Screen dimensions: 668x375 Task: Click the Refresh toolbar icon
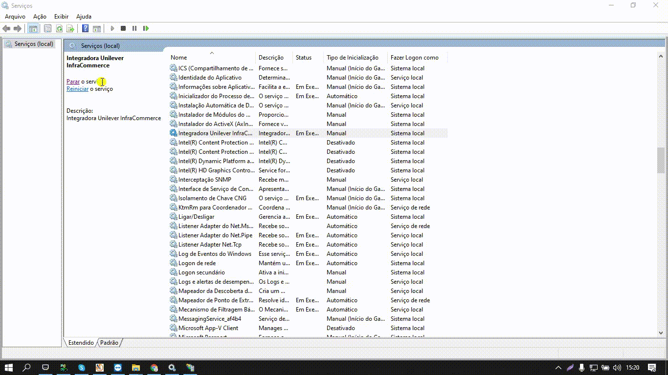coord(59,28)
